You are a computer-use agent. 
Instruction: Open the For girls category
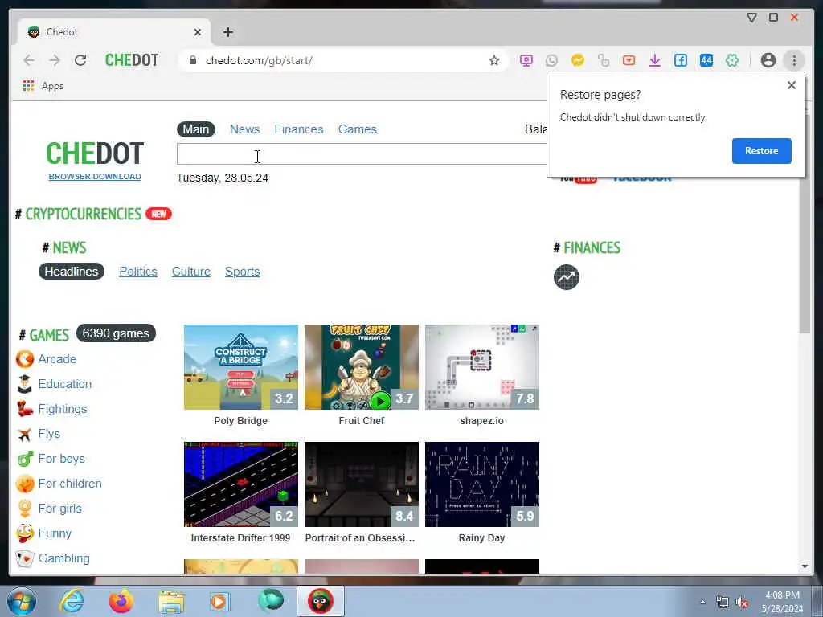(59, 509)
